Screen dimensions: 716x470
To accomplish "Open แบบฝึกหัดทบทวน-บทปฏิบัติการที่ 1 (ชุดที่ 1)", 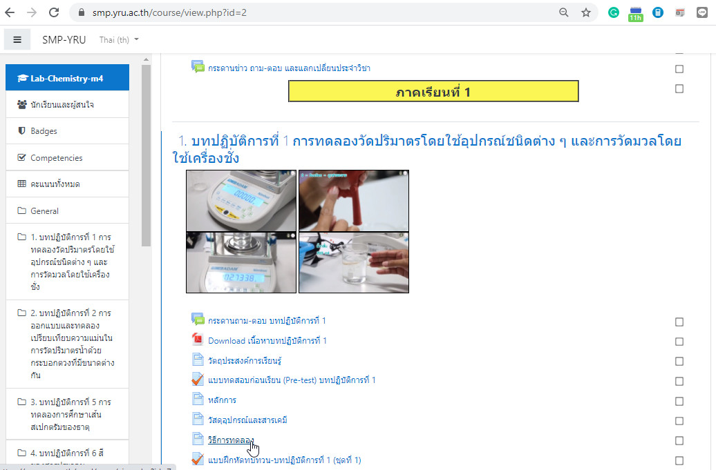I will coord(284,460).
